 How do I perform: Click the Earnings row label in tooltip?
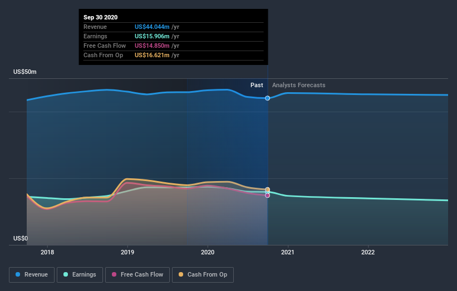click(x=95, y=36)
